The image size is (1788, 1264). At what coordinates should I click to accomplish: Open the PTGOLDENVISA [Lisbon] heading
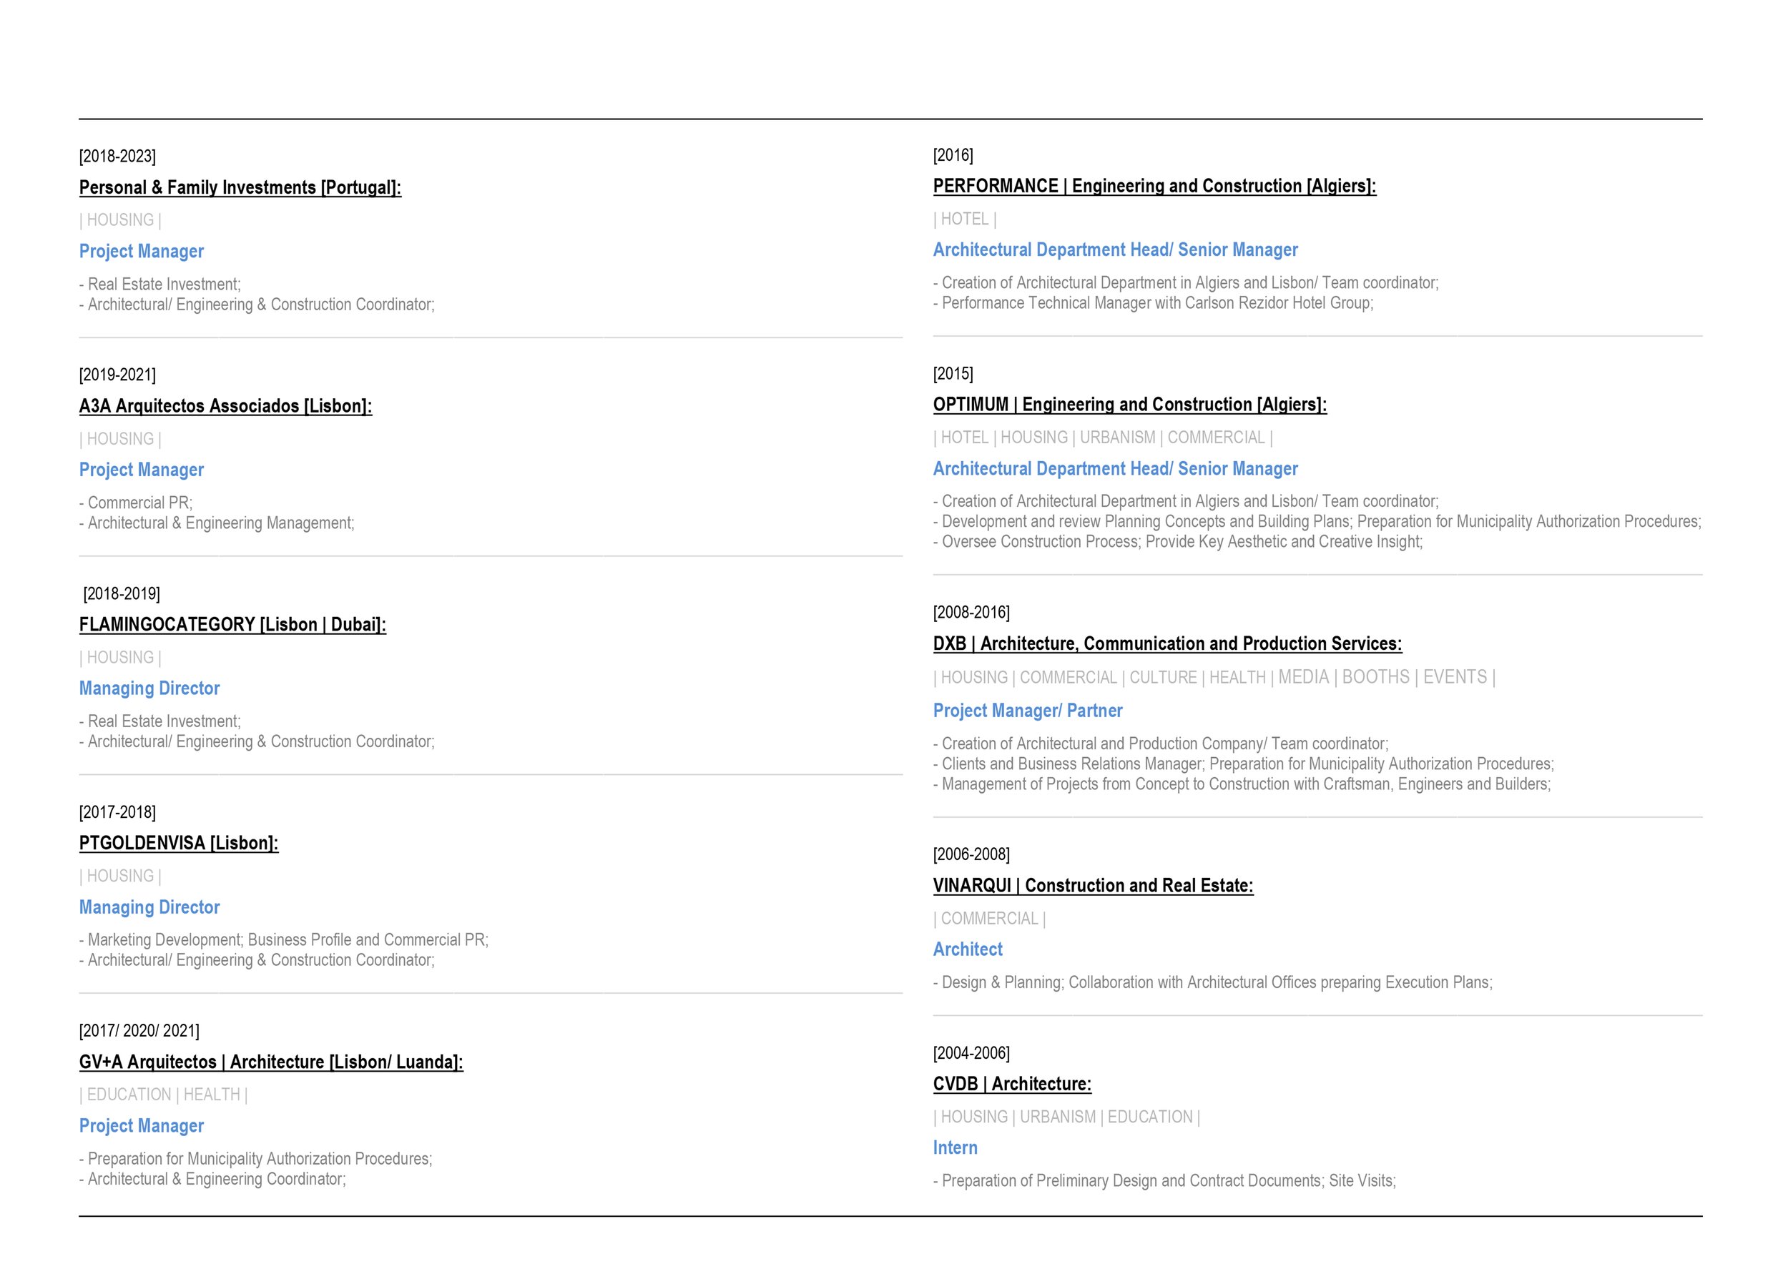click(x=178, y=844)
